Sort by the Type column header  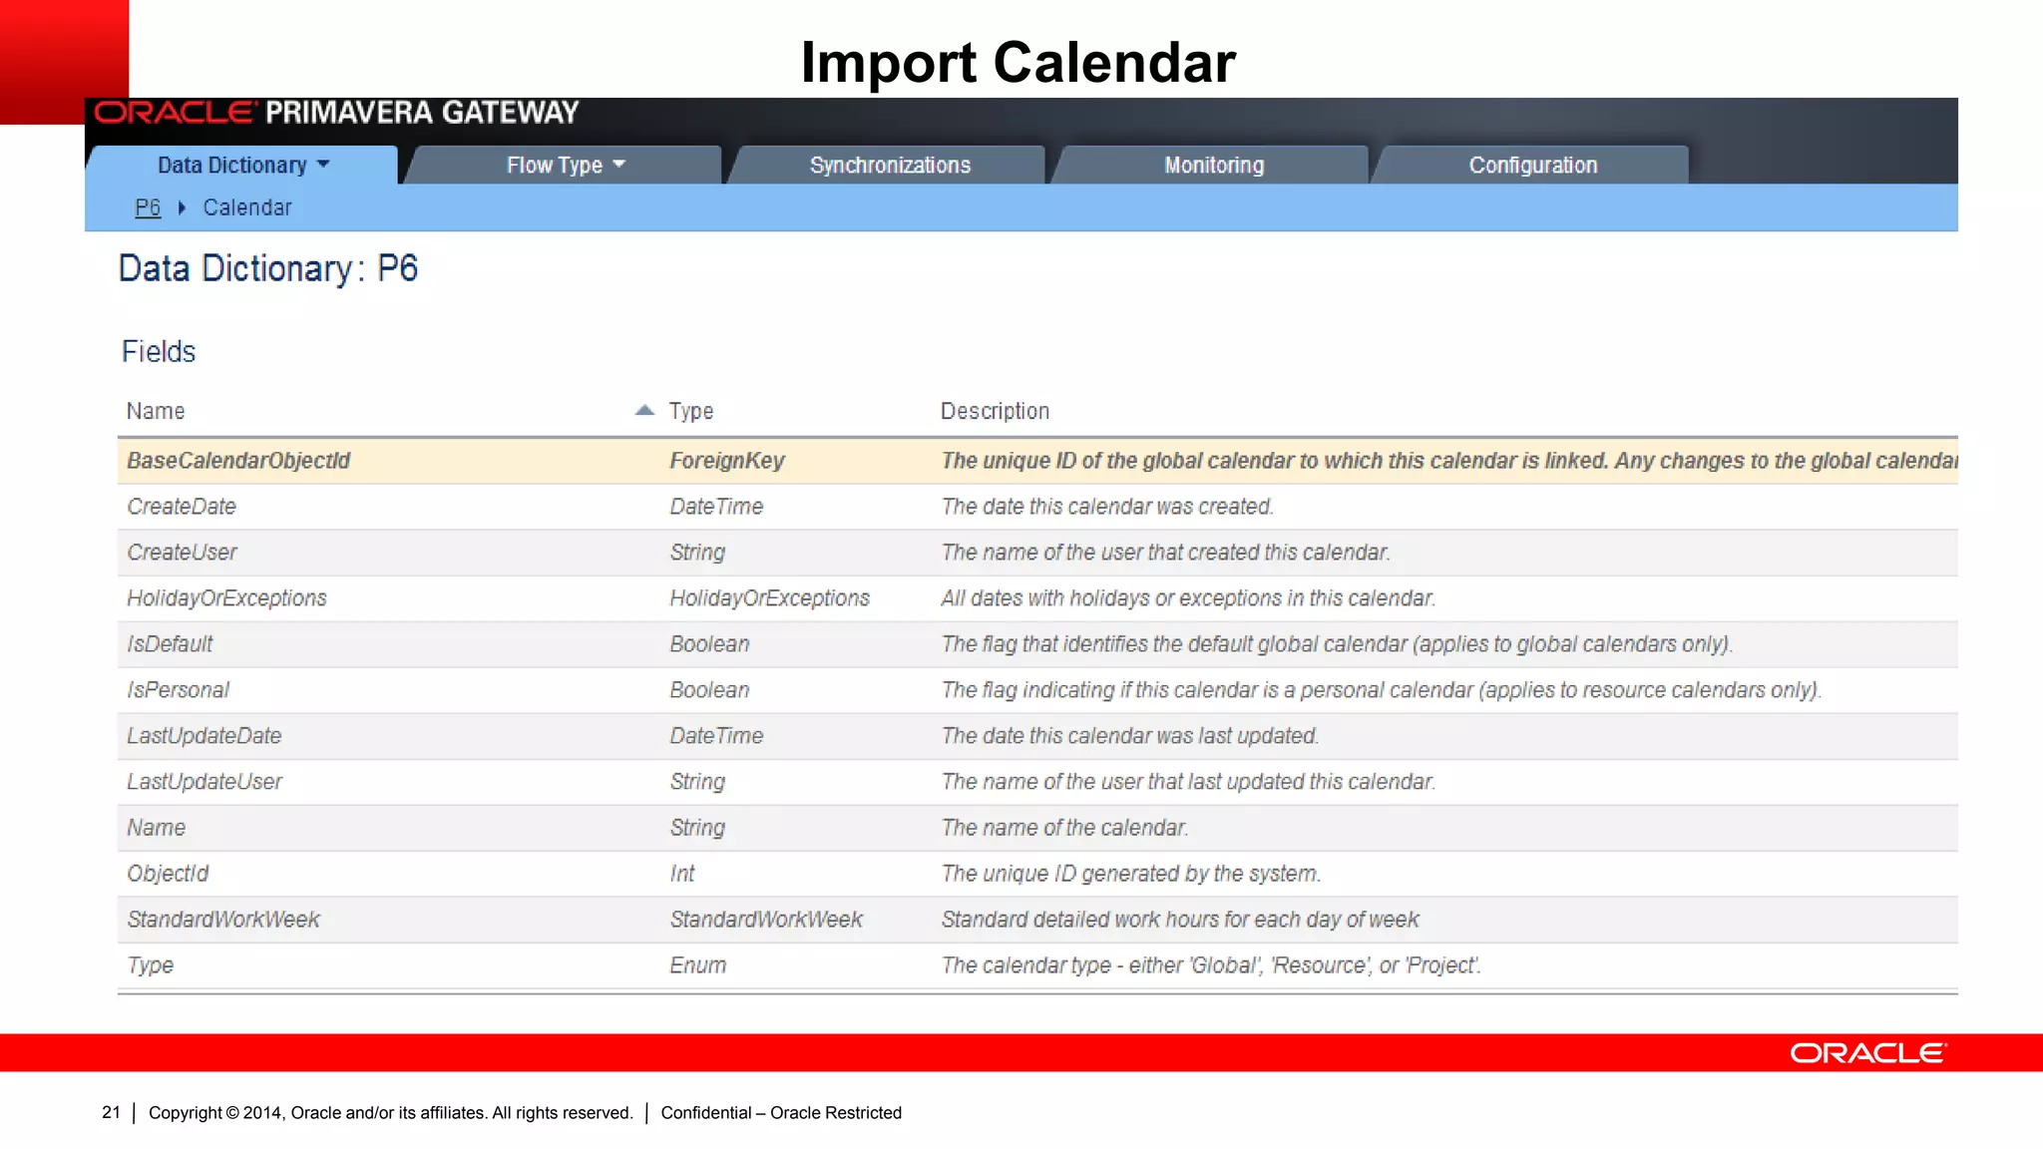tap(691, 411)
